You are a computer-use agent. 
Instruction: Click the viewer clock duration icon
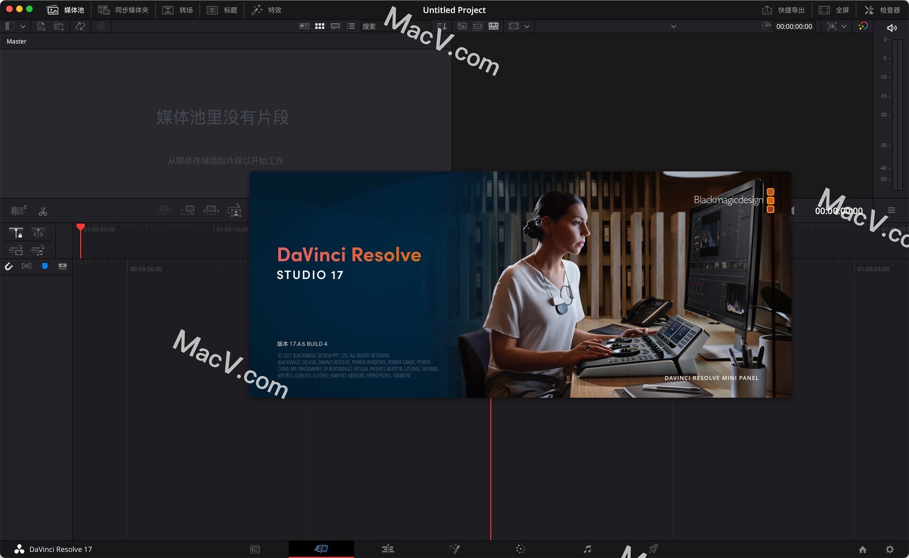point(766,26)
